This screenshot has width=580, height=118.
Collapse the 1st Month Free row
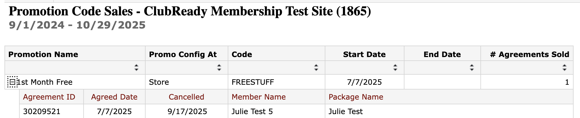pyautogui.click(x=12, y=82)
